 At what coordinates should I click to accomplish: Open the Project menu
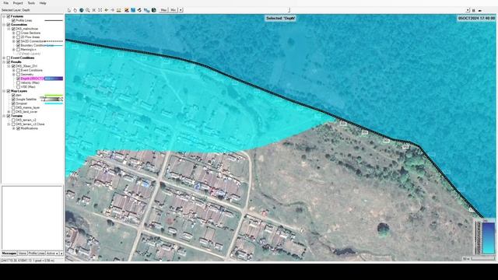[x=18, y=3]
